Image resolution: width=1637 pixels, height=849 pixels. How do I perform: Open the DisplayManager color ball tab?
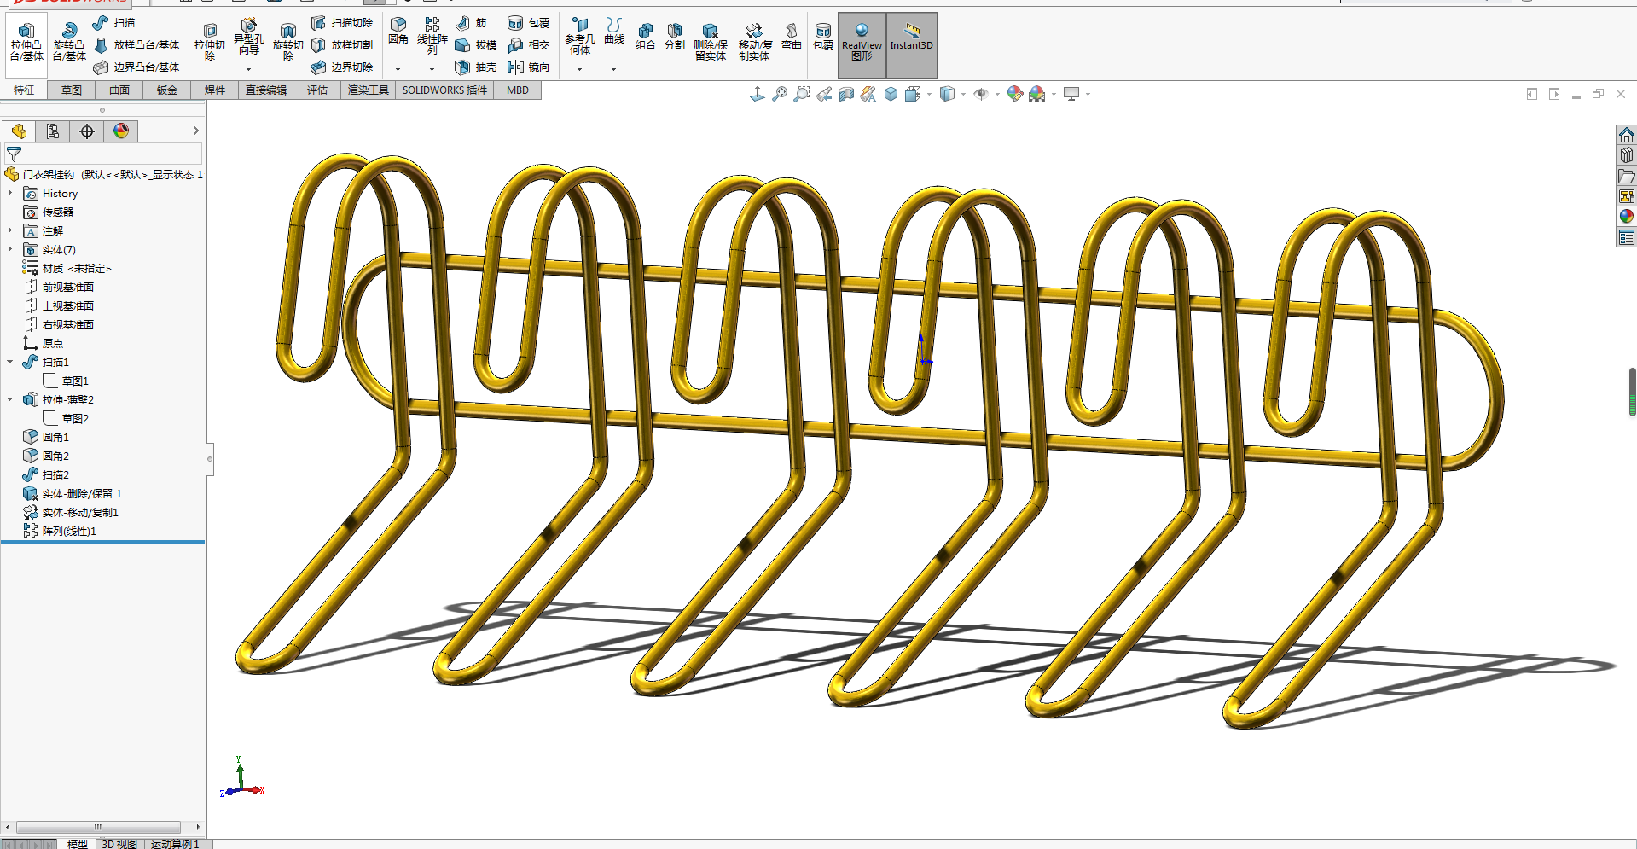click(x=121, y=131)
